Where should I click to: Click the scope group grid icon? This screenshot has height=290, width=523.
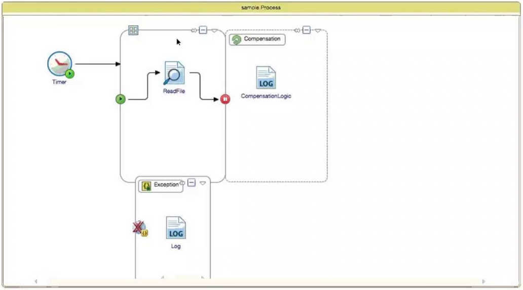tap(133, 30)
